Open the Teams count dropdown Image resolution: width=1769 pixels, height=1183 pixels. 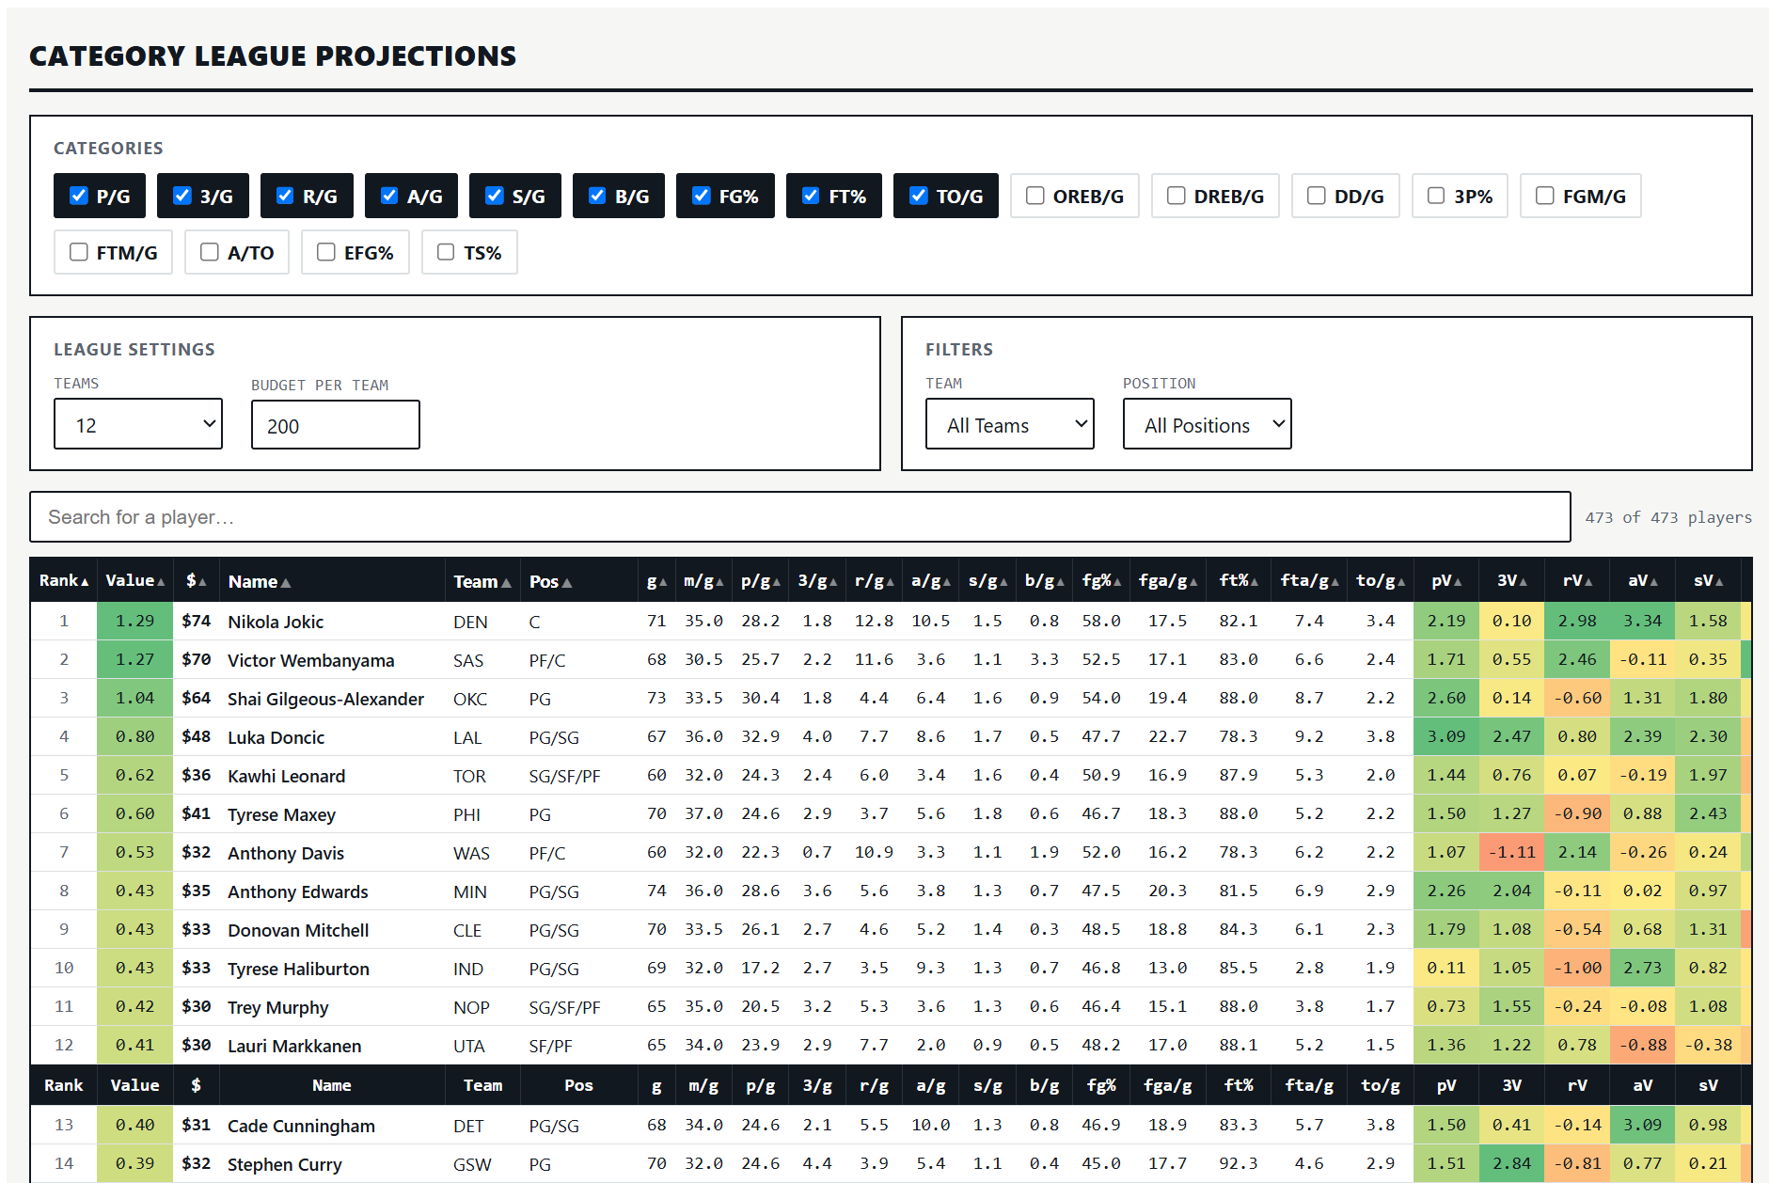138,424
